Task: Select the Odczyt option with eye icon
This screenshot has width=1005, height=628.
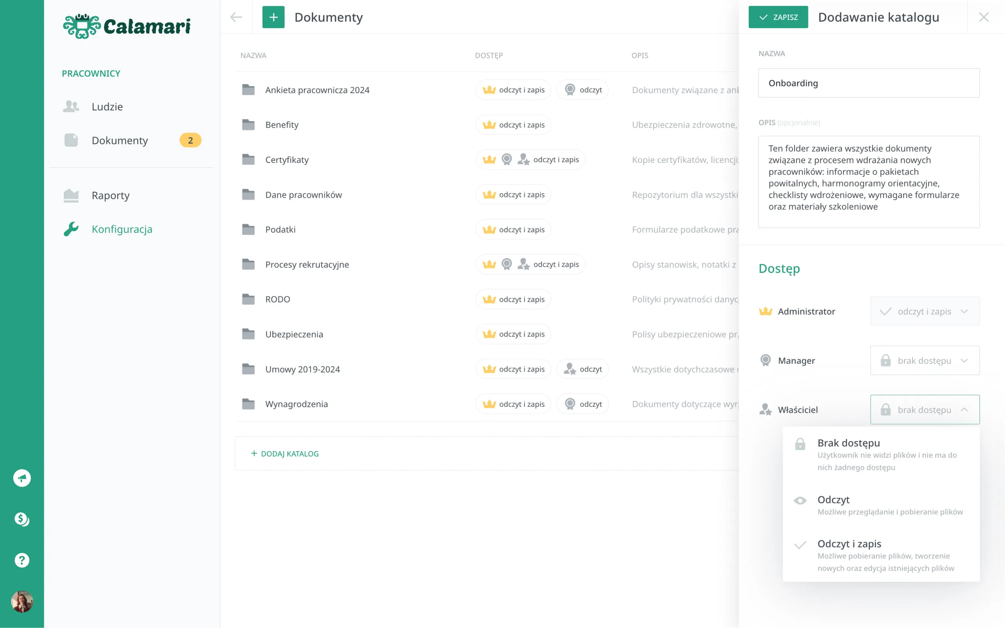Action: (x=881, y=505)
